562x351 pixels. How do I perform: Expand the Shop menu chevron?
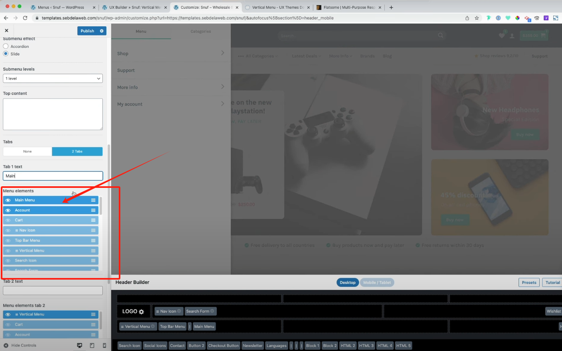point(222,53)
